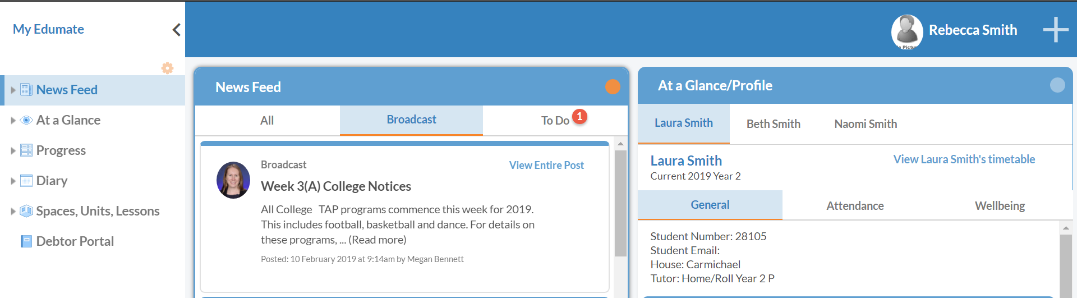1077x298 pixels.
Task: Click the Debtor Portal icon in sidebar
Action: click(x=26, y=241)
